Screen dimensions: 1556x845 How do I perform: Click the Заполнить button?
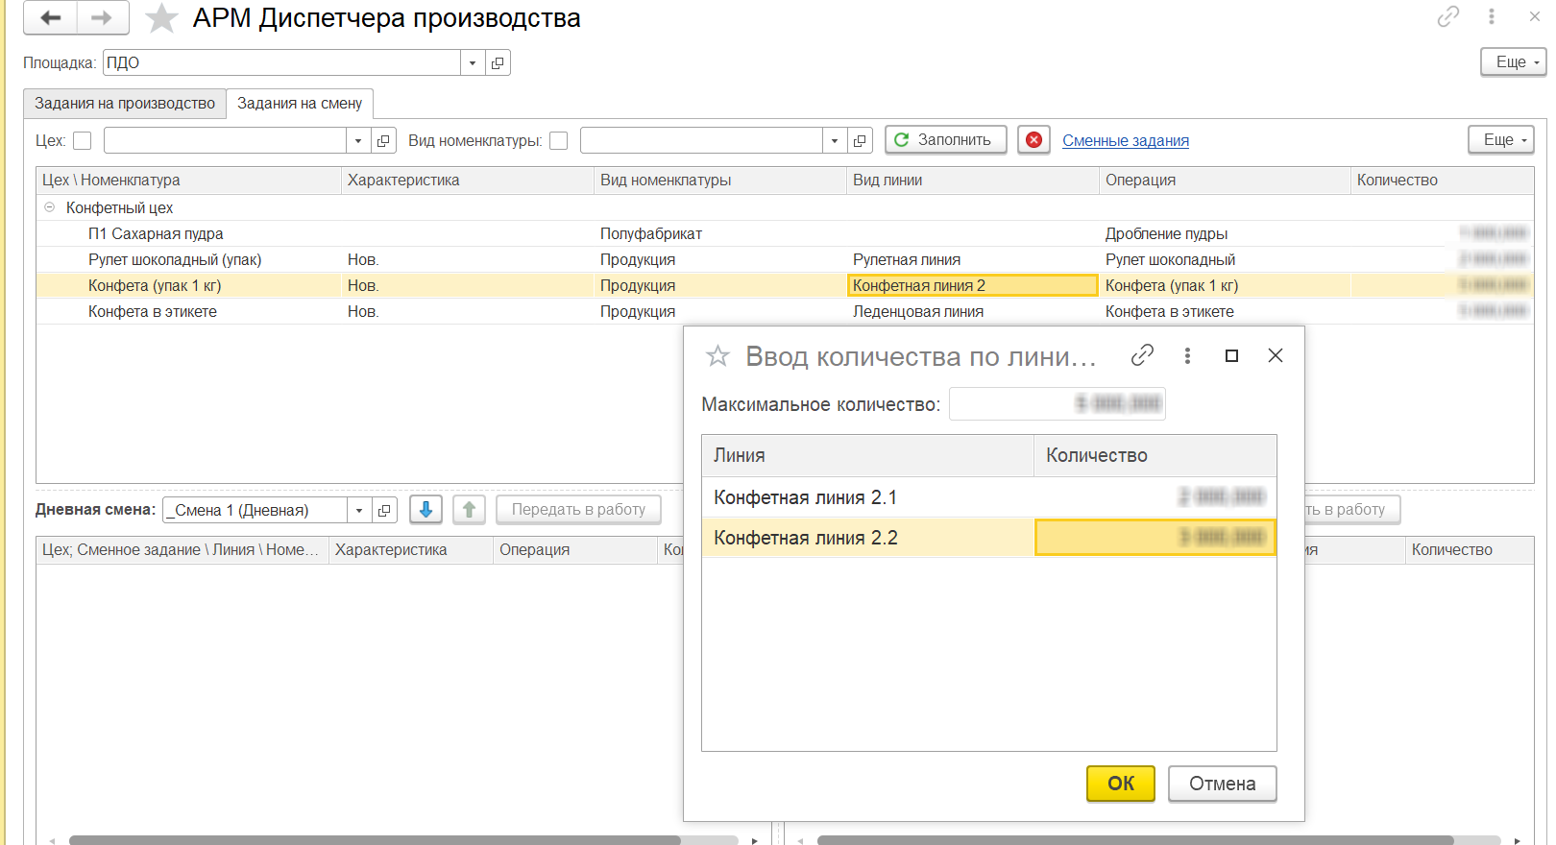point(945,140)
